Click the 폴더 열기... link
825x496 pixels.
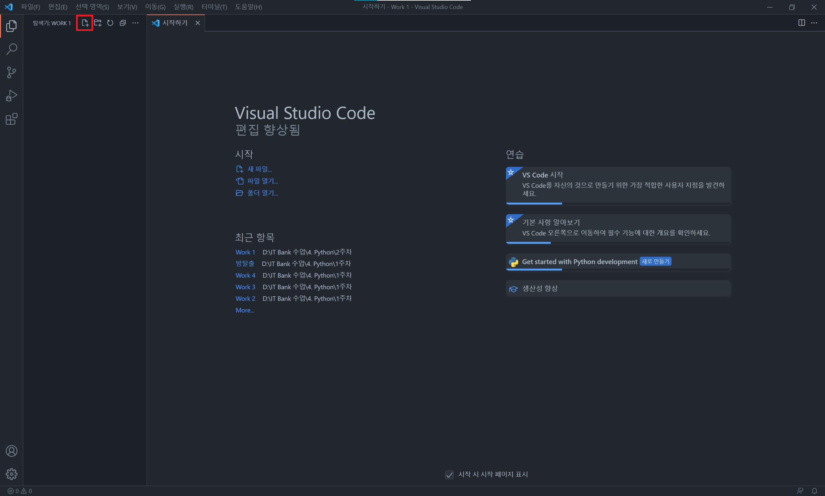[262, 193]
